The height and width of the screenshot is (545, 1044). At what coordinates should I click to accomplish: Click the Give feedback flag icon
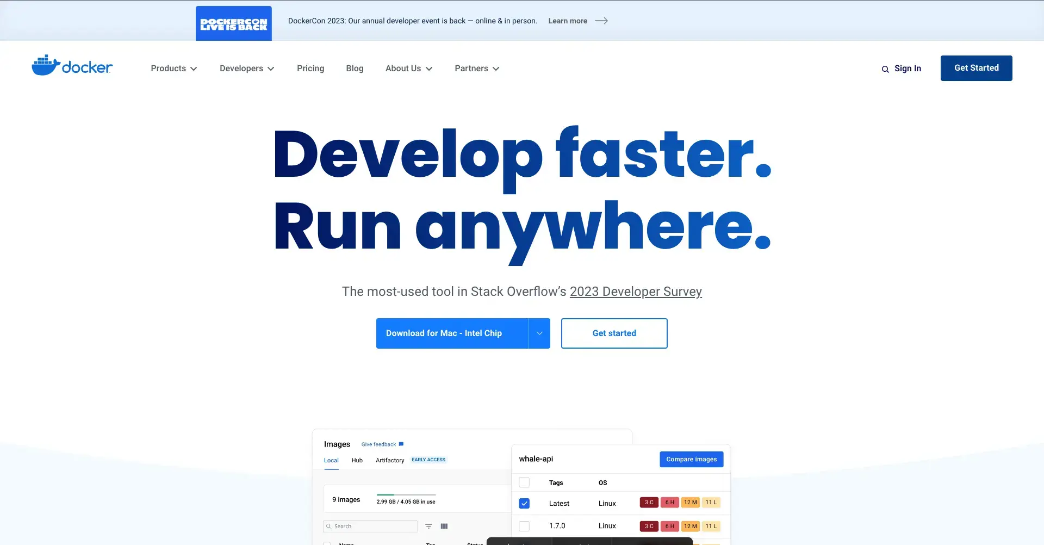point(401,444)
